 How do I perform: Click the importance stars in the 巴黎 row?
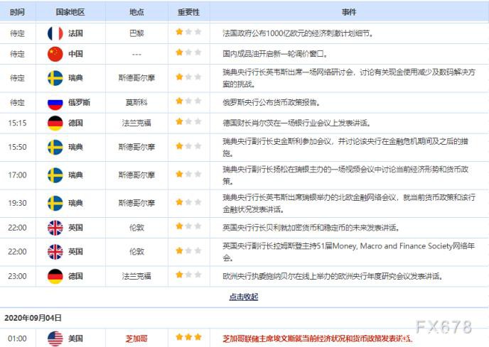[188, 32]
